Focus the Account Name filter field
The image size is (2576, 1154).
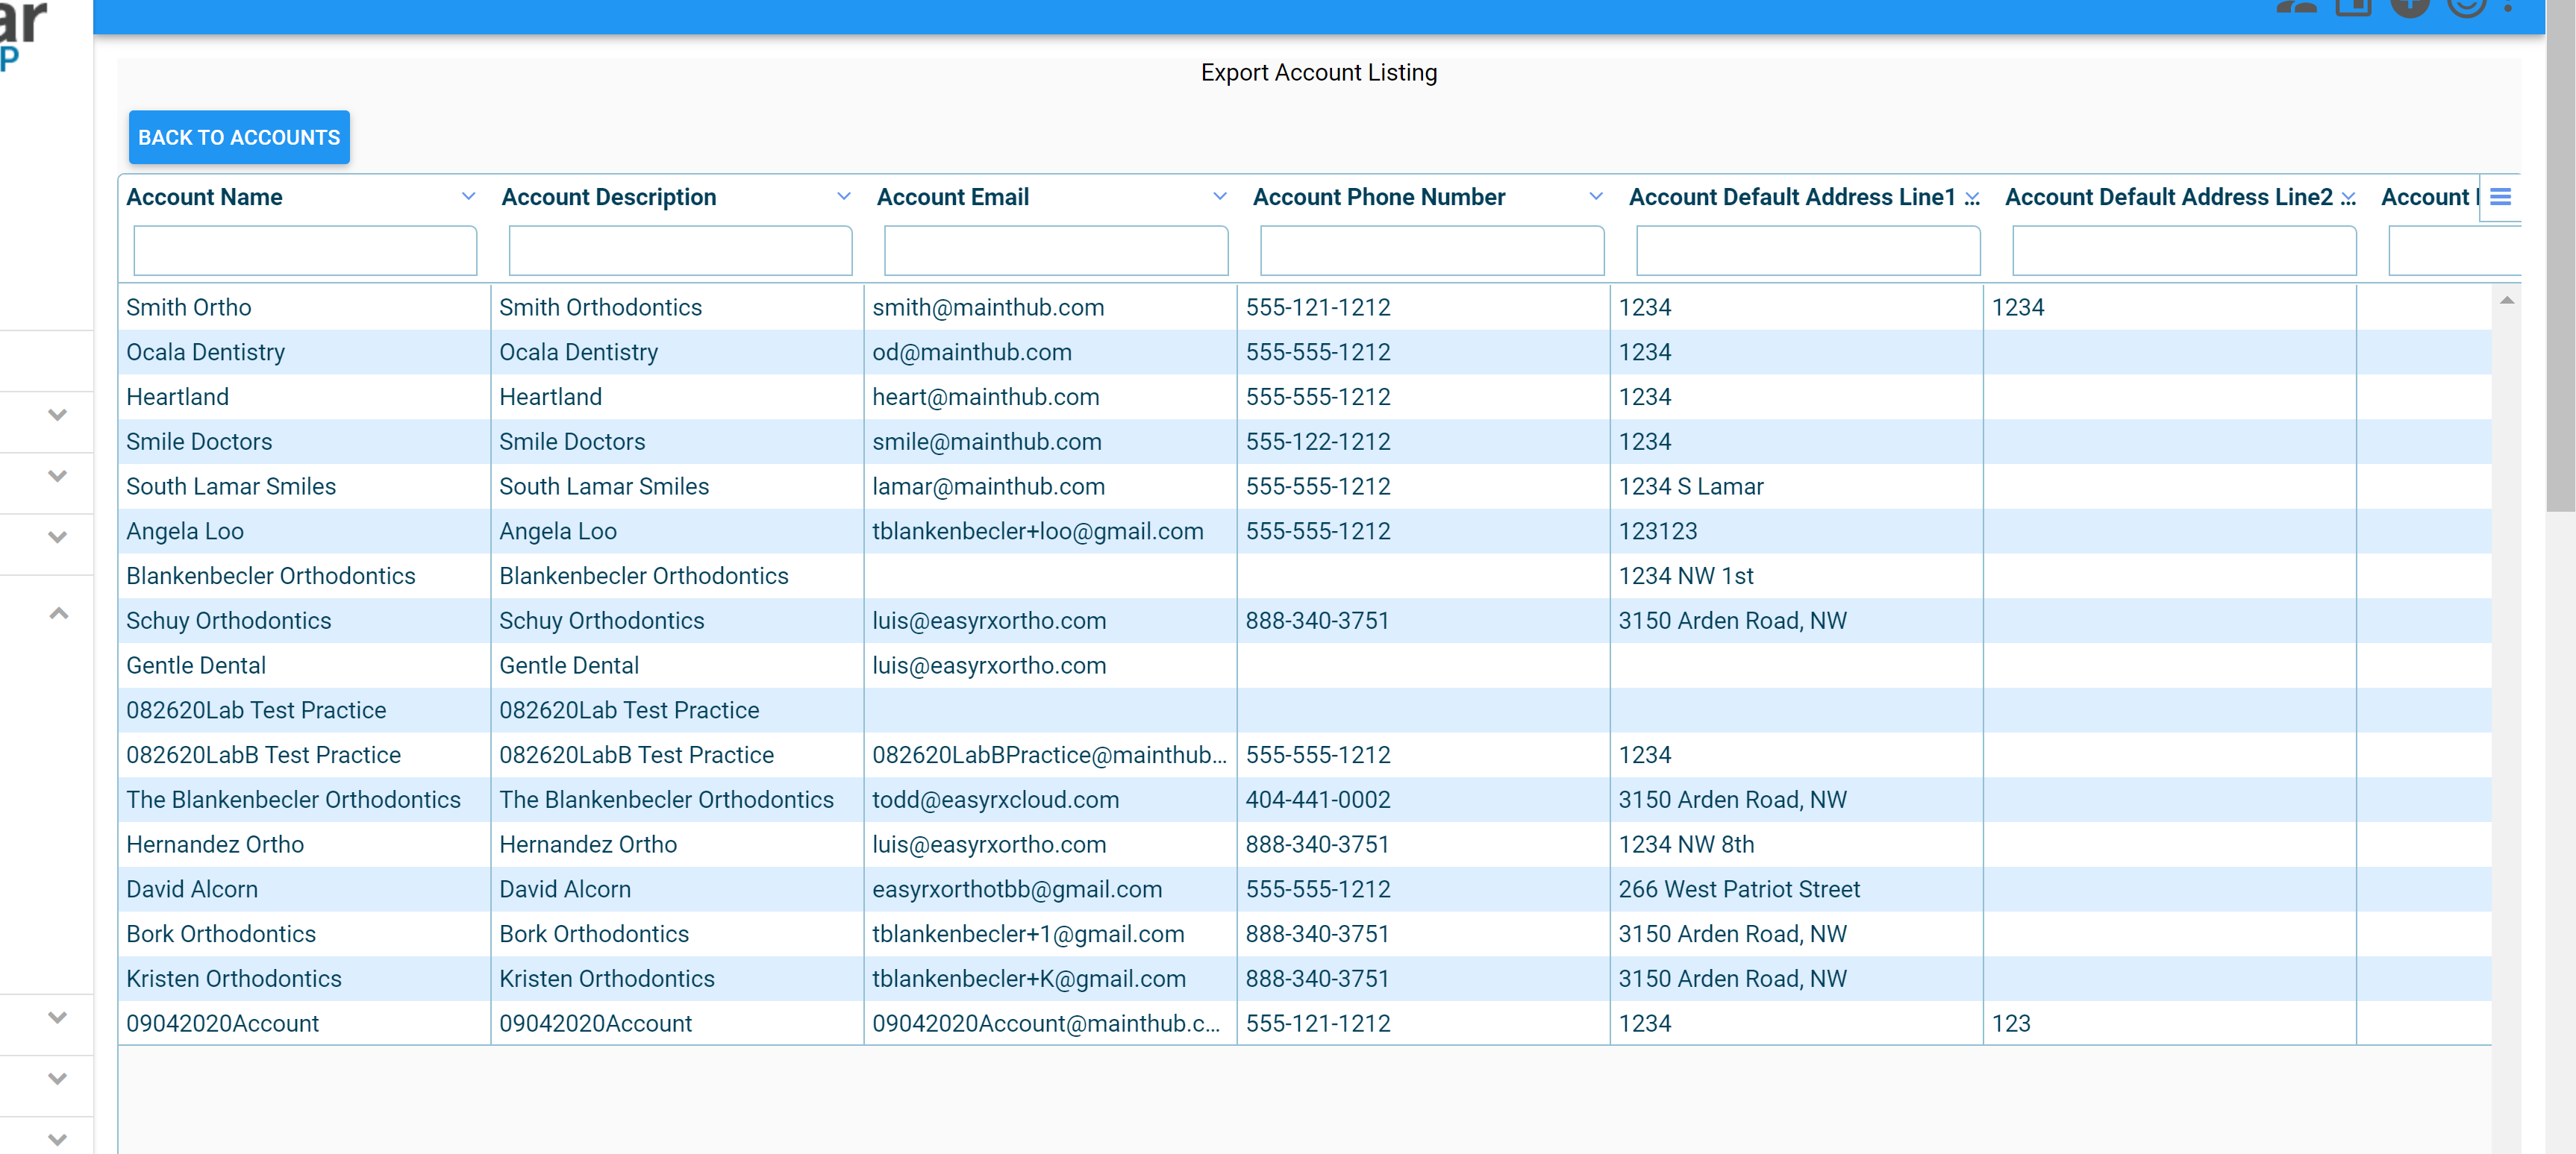pyautogui.click(x=305, y=250)
